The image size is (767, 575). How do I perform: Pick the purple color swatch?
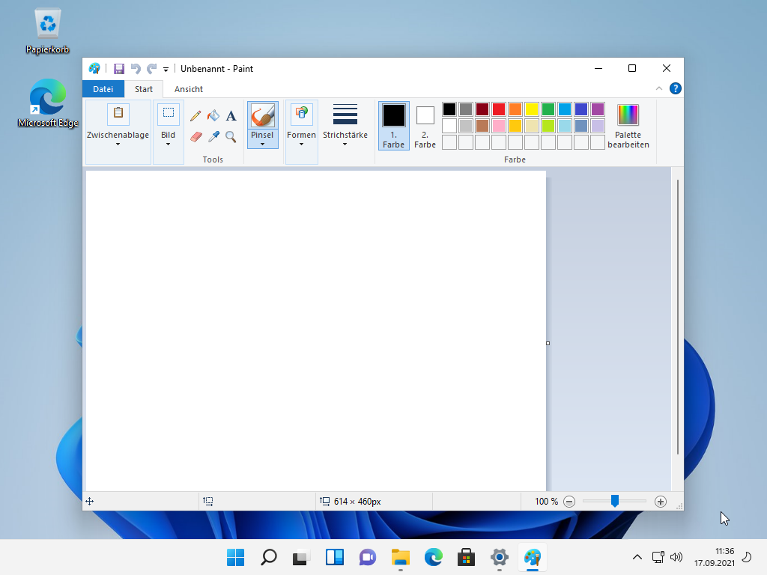click(x=598, y=109)
